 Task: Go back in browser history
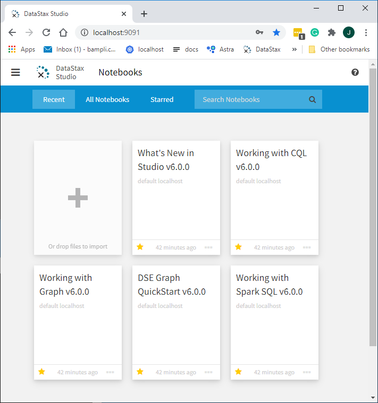coord(12,32)
